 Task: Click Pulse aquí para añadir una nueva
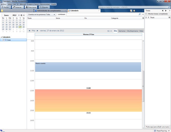pos(158,127)
